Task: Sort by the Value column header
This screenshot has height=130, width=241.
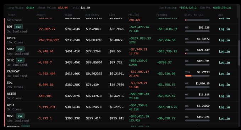Action: [x=68, y=15]
